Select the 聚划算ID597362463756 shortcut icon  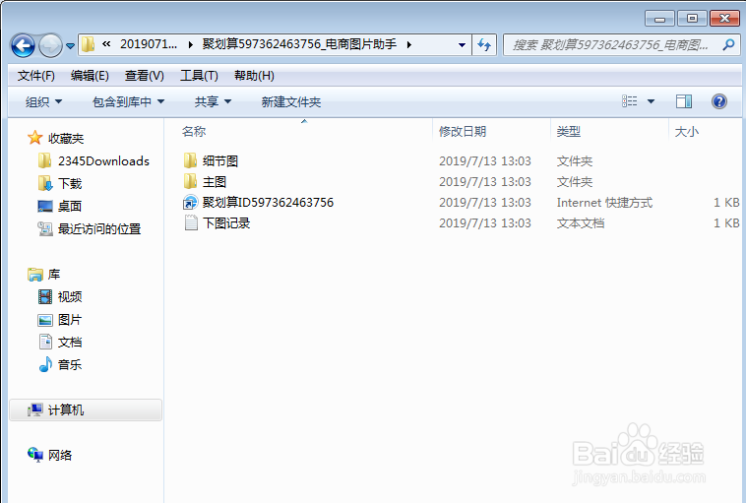190,202
